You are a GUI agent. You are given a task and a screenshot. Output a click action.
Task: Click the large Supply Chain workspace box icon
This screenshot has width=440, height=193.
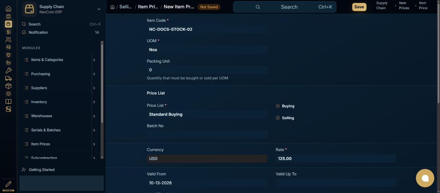[x=30, y=9]
